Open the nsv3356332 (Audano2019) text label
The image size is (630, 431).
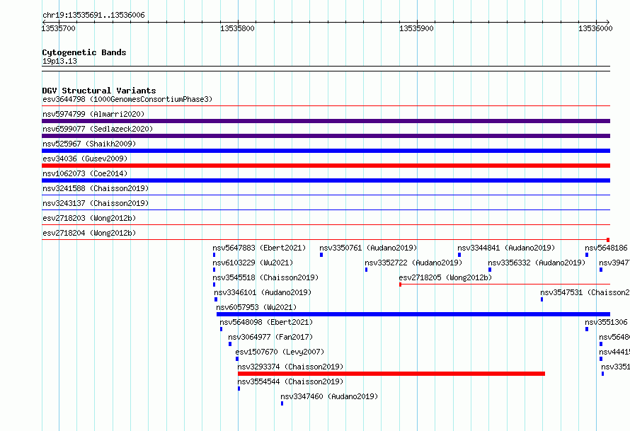537,263
